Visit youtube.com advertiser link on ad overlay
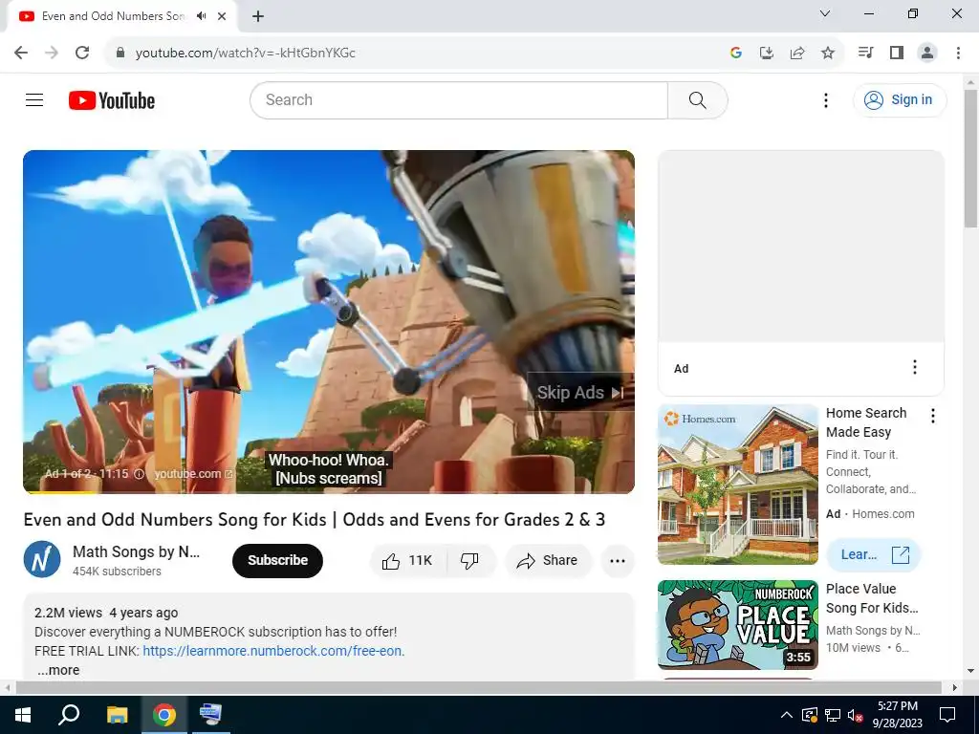The image size is (979, 734). (193, 474)
